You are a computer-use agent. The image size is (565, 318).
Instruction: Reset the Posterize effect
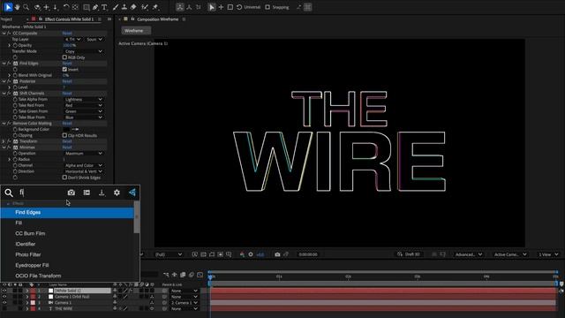pos(67,81)
